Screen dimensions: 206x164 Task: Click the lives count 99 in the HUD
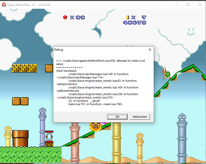(80, 17)
